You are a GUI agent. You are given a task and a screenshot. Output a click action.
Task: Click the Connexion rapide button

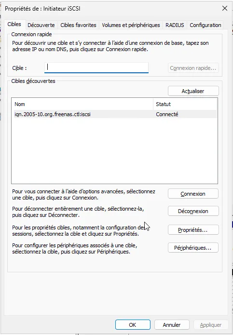193,68
